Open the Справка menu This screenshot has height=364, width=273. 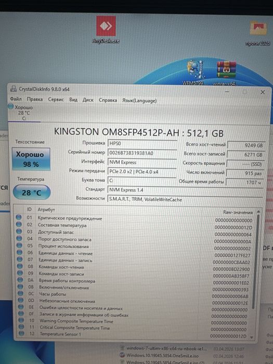[108, 100]
